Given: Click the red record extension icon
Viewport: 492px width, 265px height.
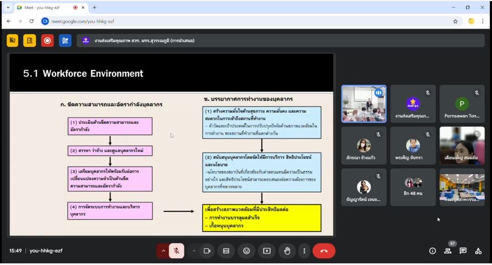Looking at the screenshot, I should [x=48, y=40].
